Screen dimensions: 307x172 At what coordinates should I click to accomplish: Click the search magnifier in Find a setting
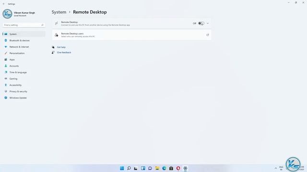(42, 25)
